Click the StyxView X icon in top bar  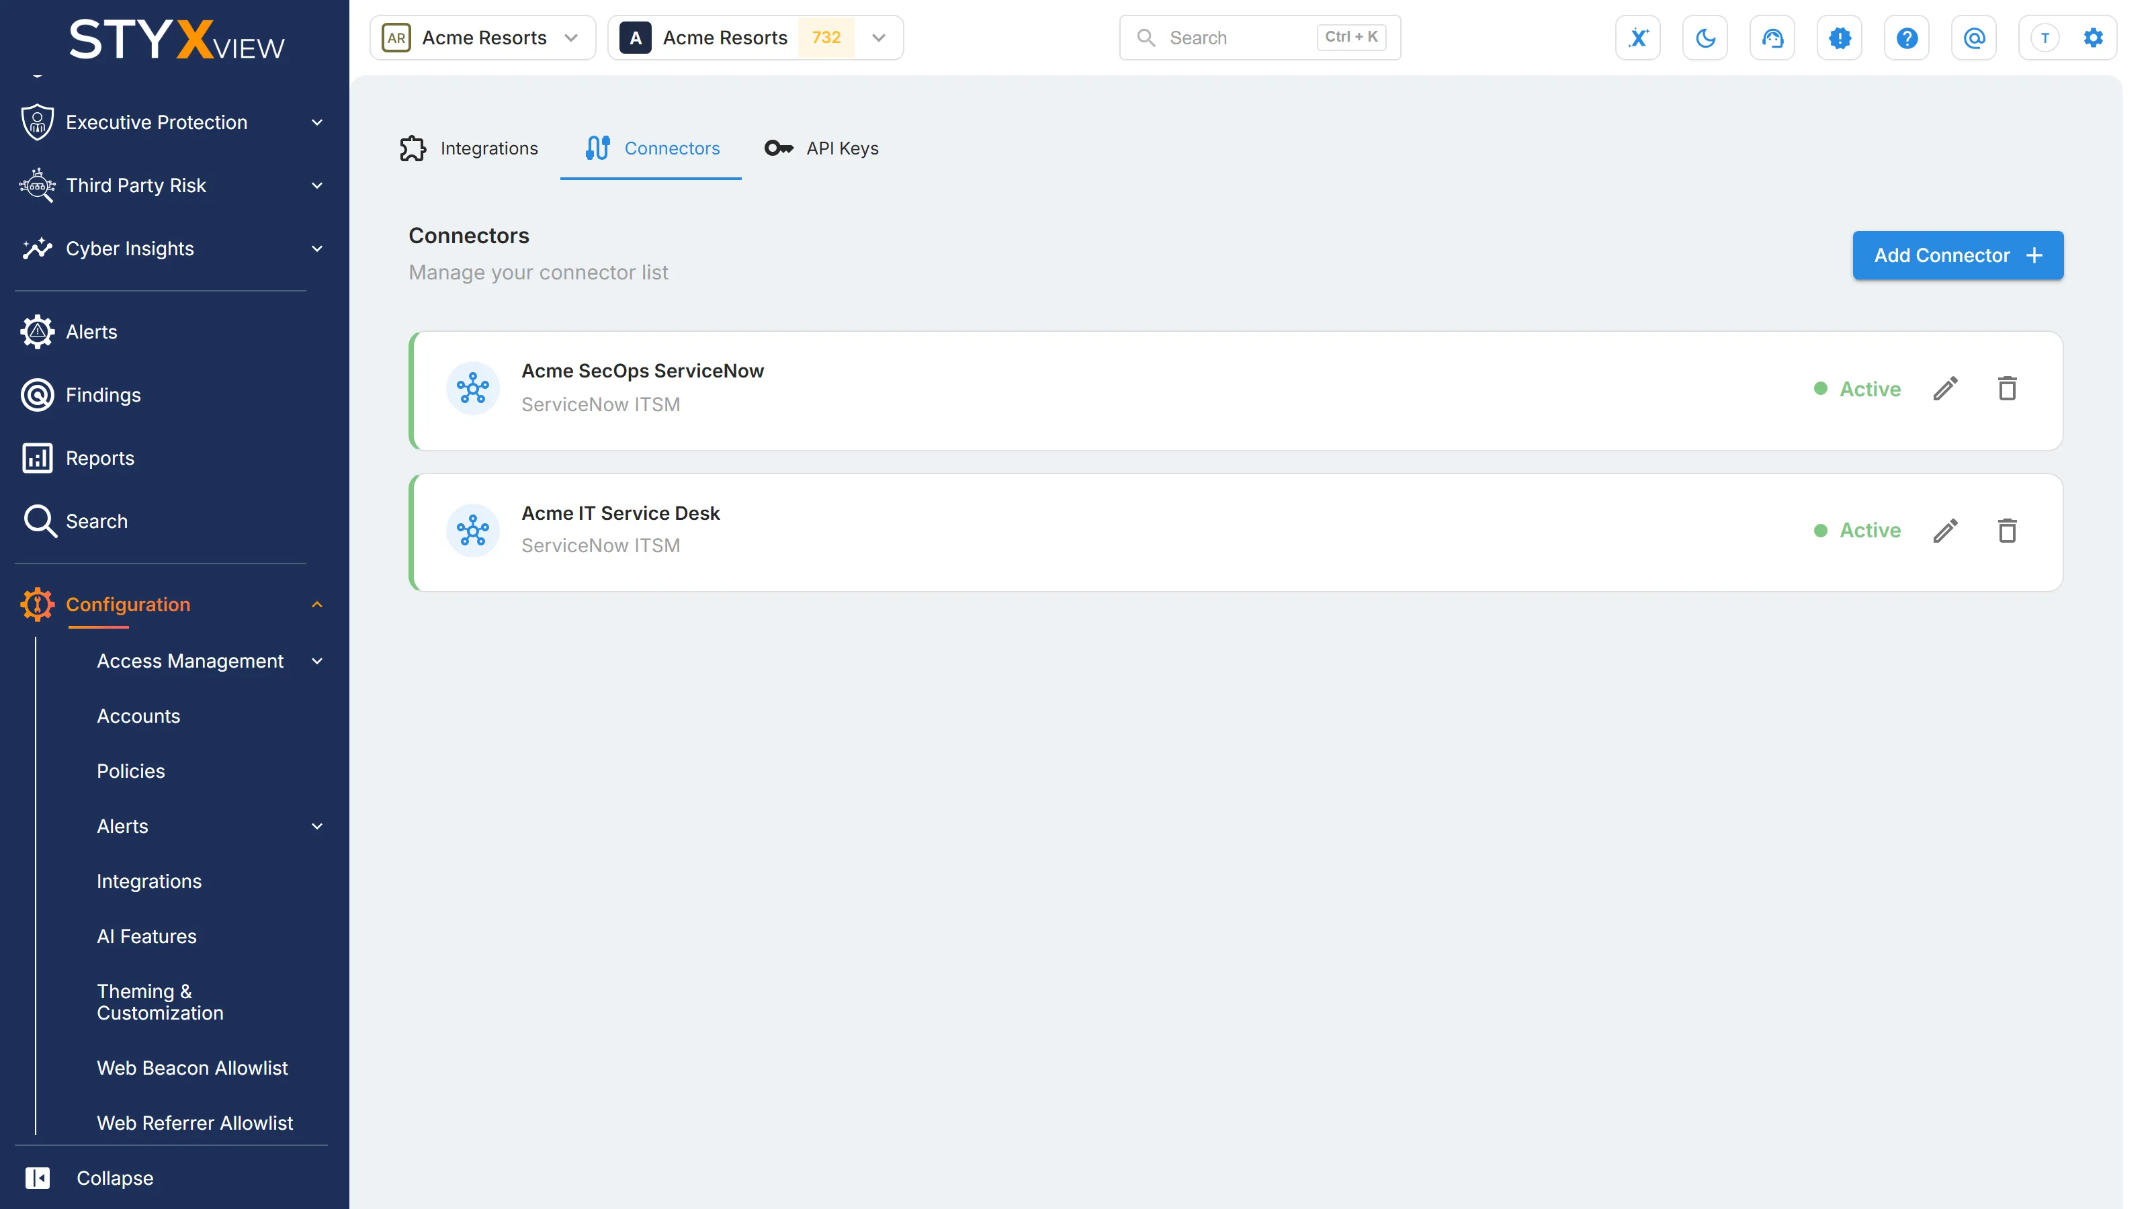tap(1637, 38)
